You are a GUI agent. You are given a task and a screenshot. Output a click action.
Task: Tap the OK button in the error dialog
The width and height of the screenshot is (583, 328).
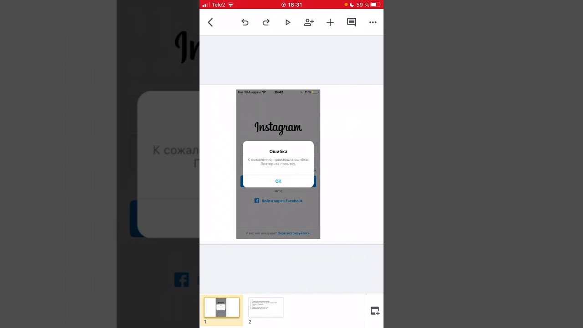coord(278,181)
